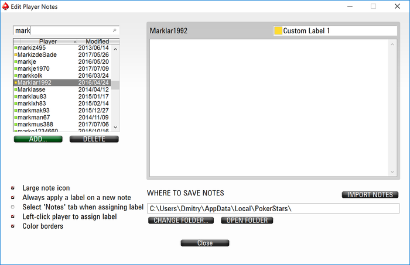The height and width of the screenshot is (265, 410).
Task: Click the green label icon beside markkolk
Action: (x=16, y=75)
